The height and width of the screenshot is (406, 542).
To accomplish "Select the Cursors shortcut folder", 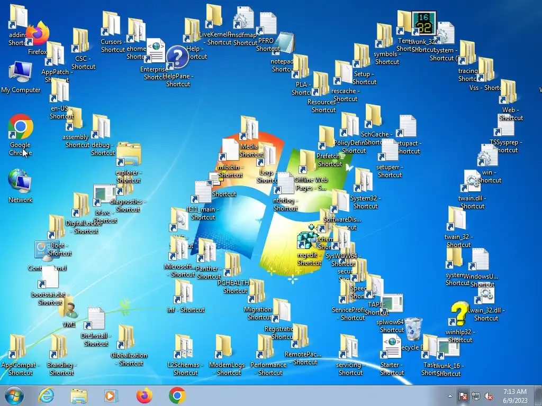I will [x=111, y=23].
